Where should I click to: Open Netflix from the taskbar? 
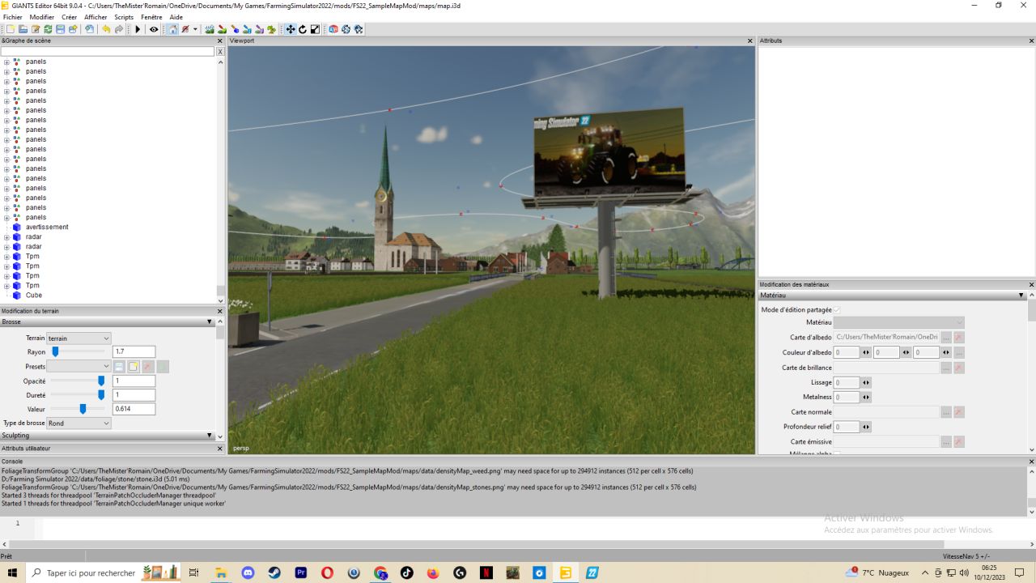(x=486, y=572)
